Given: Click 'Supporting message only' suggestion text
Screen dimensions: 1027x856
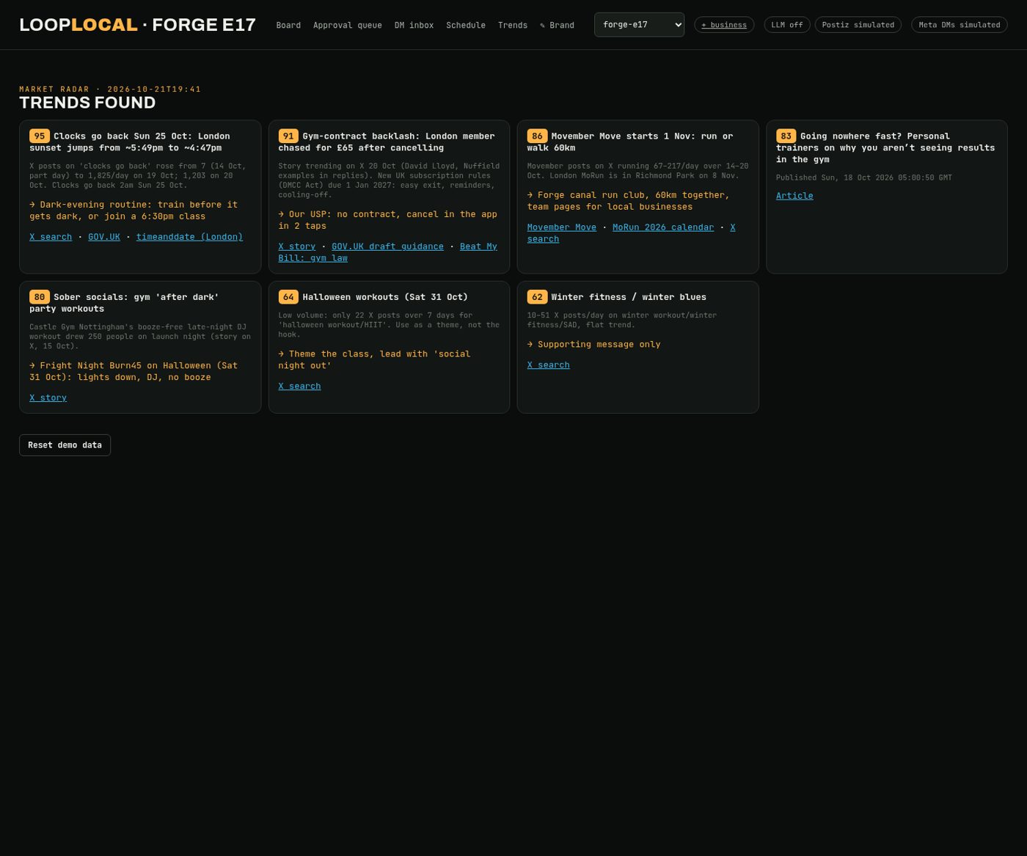Looking at the screenshot, I should (593, 344).
